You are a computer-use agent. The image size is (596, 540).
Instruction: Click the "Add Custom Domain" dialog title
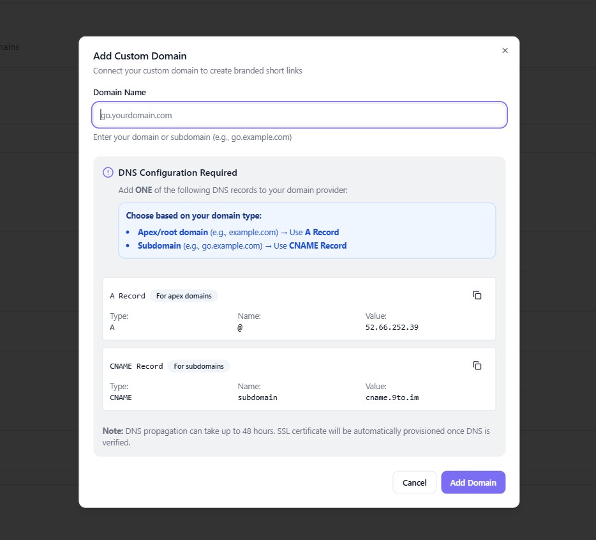tap(140, 56)
